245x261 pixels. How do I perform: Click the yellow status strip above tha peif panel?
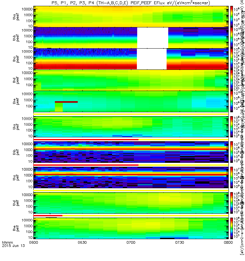coord(131,115)
